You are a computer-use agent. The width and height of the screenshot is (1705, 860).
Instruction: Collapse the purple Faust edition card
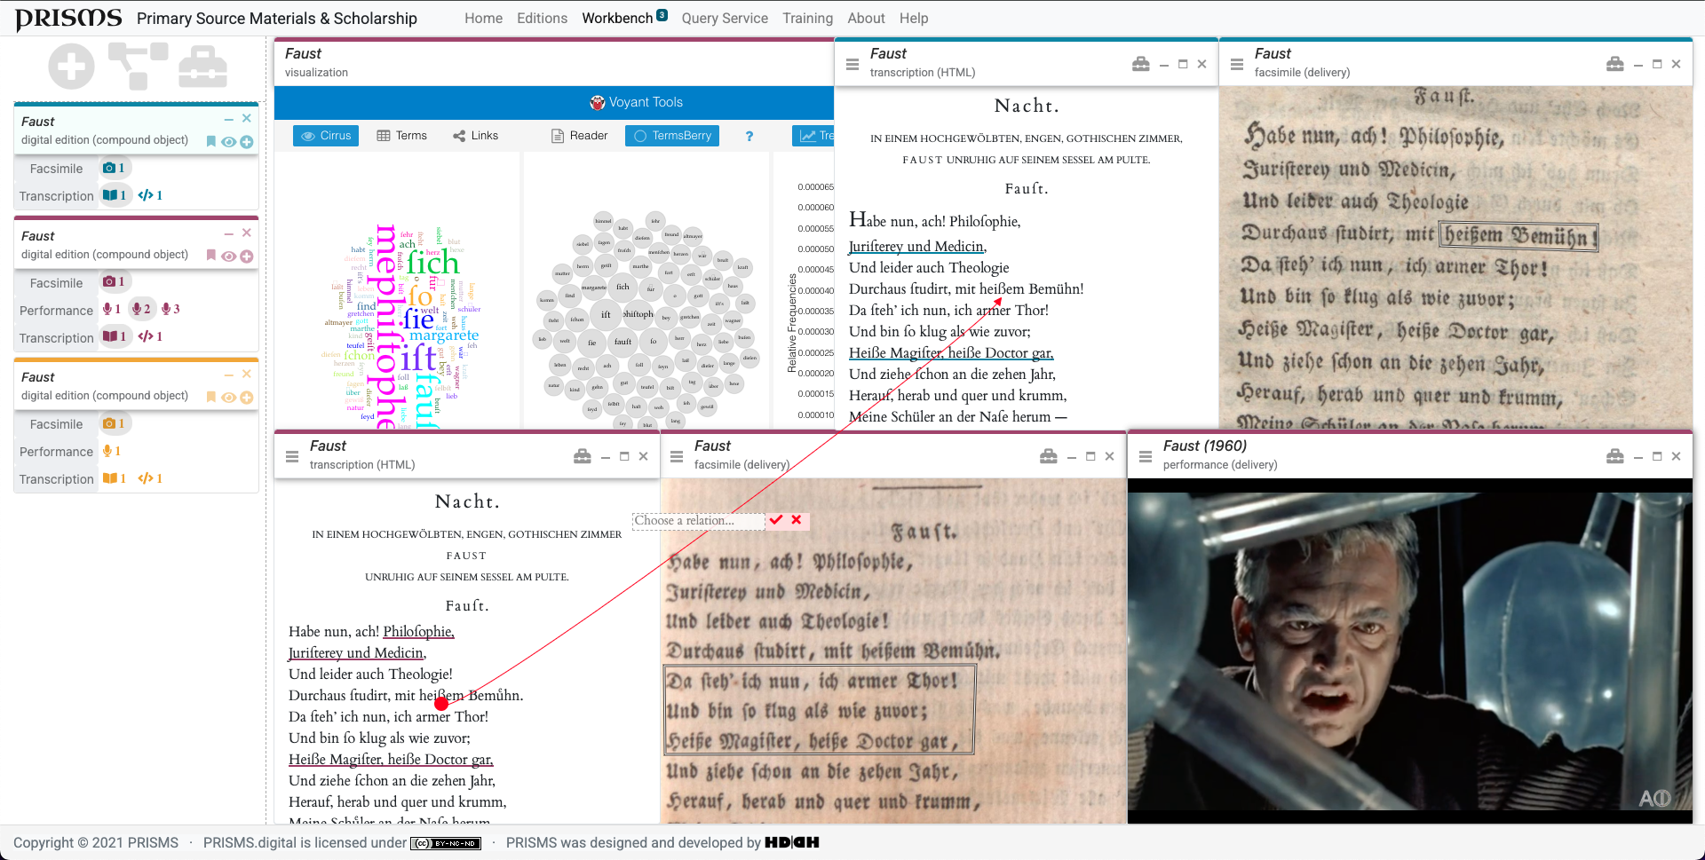228,233
